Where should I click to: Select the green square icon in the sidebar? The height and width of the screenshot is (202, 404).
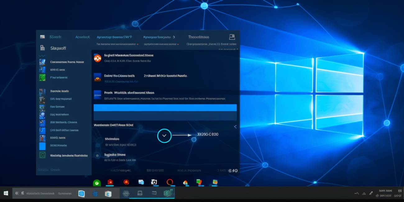(x=42, y=77)
